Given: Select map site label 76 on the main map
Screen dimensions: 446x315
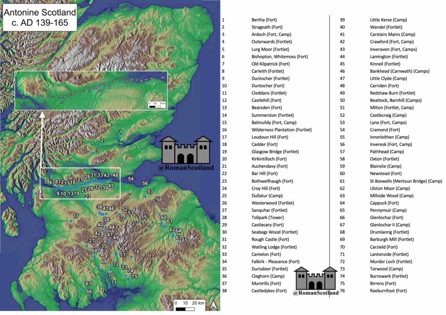Looking at the screenshot, I should click(136, 251).
